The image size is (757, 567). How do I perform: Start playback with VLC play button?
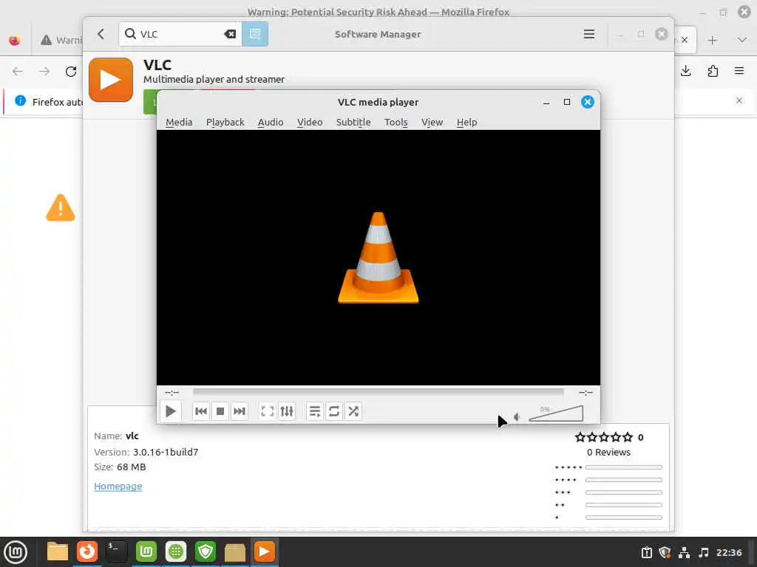(x=171, y=411)
